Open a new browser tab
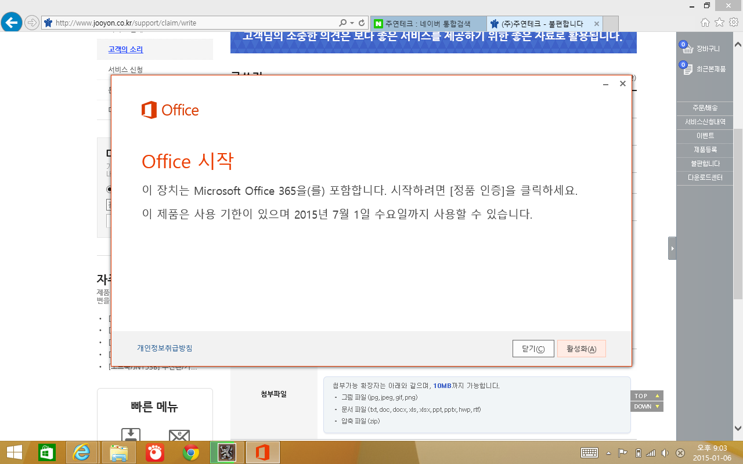Viewport: 743px width, 464px height. (x=610, y=24)
